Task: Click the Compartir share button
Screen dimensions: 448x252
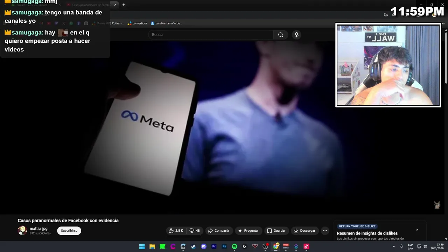Action: (218, 231)
